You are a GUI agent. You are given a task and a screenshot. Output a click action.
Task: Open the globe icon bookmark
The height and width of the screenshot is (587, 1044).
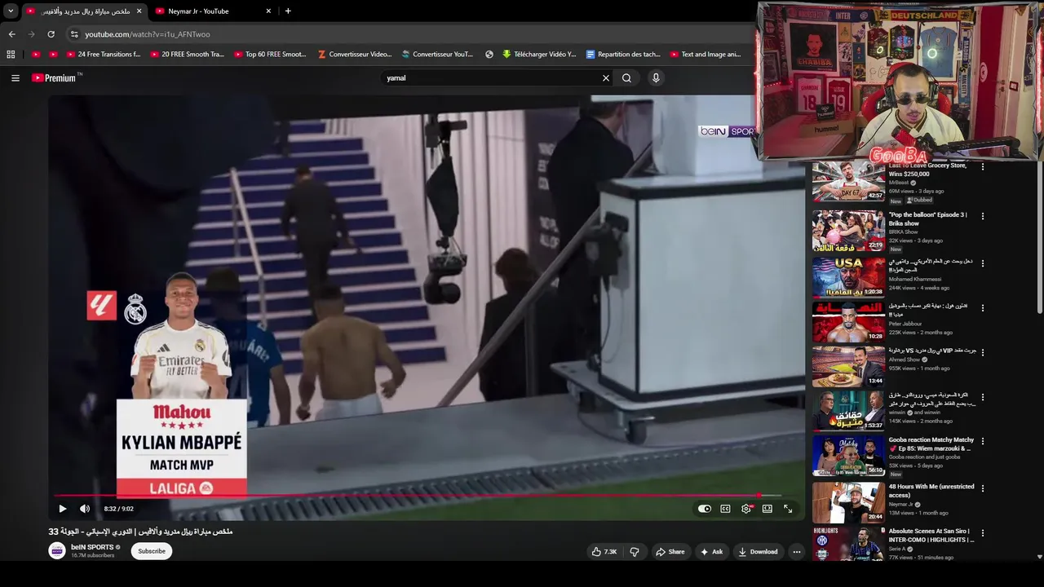[489, 55]
